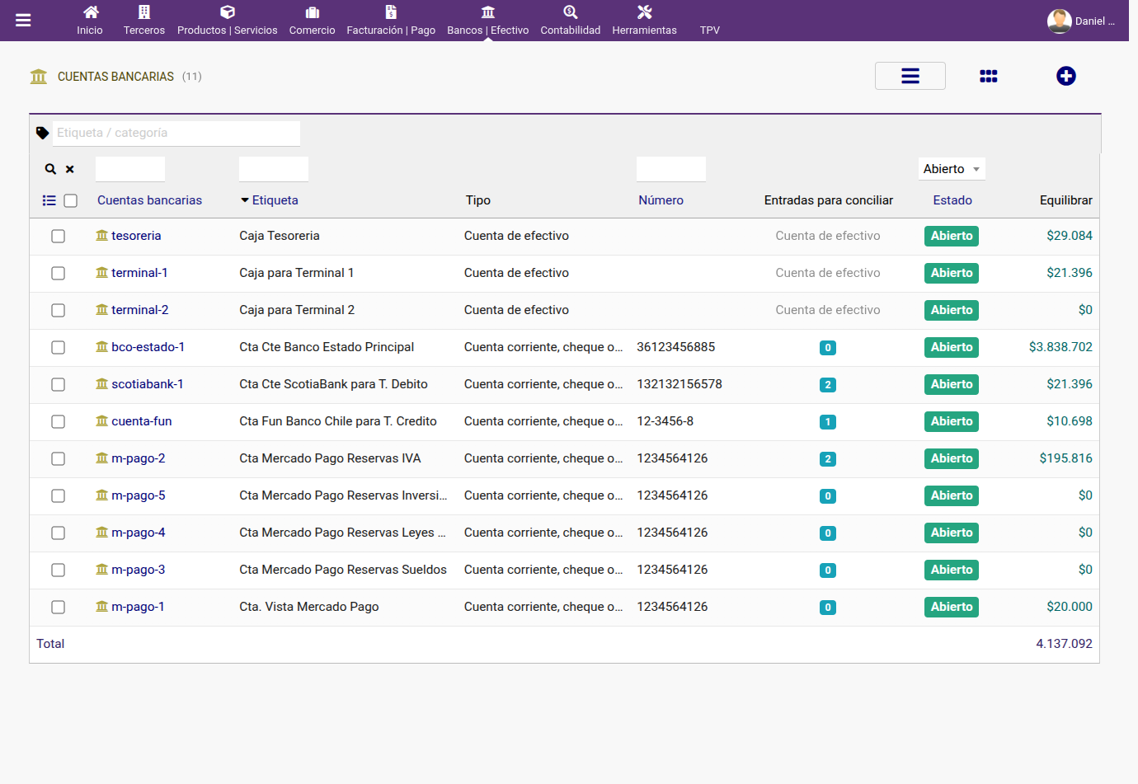Open the column selector list icon
The image size is (1138, 784).
[49, 200]
